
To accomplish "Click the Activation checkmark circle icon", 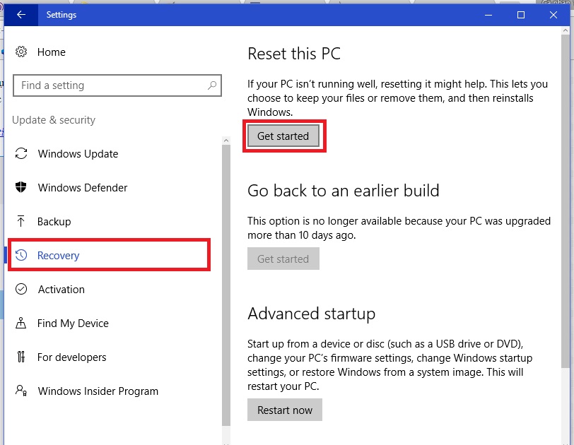I will [21, 290].
